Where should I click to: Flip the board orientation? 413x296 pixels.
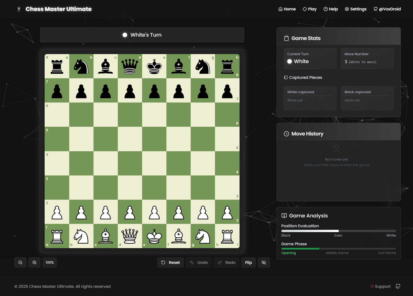[x=248, y=262]
